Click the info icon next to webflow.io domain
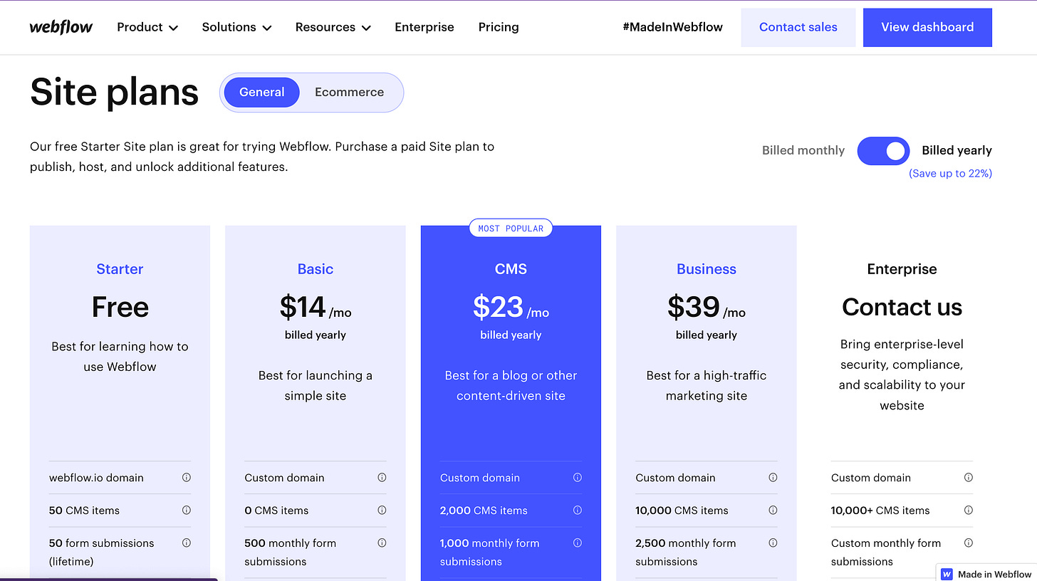The image size is (1037, 581). tap(186, 477)
